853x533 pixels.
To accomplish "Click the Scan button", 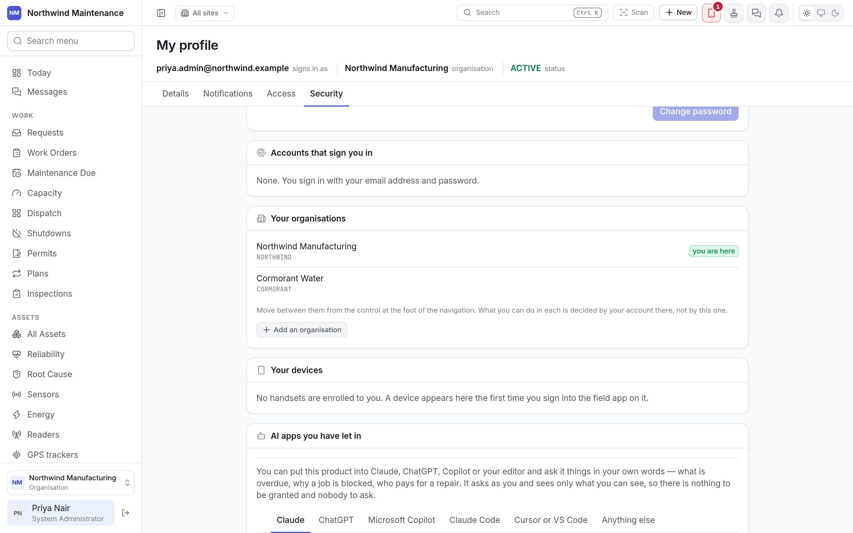I will tap(634, 13).
